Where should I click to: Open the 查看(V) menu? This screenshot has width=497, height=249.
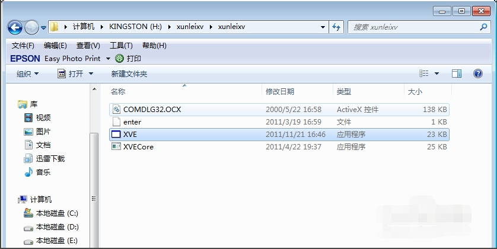(88, 46)
